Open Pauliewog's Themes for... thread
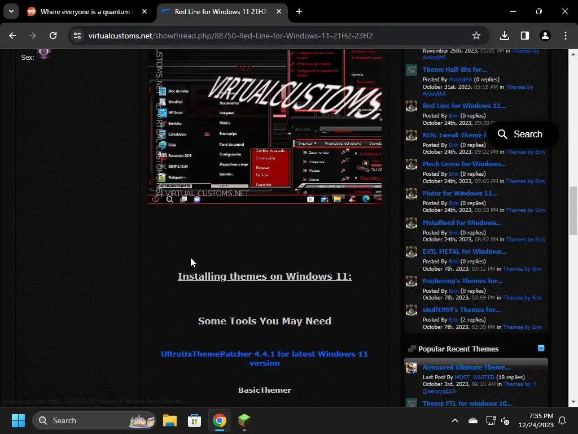This screenshot has height=434, width=578. coord(462,281)
